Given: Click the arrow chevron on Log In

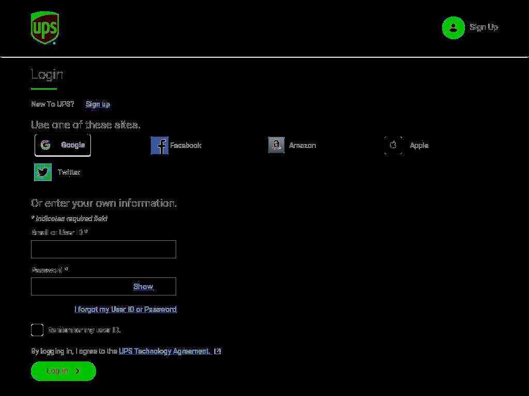Looking at the screenshot, I should (x=77, y=371).
